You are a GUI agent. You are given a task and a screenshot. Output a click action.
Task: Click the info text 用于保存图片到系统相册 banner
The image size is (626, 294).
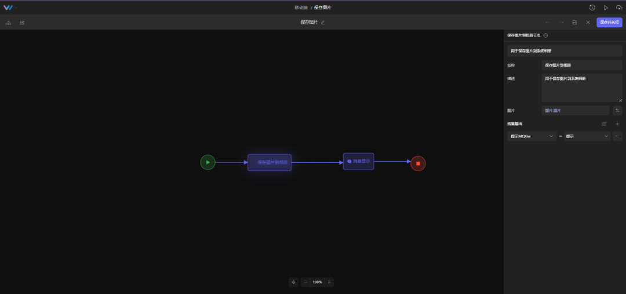[565, 50]
